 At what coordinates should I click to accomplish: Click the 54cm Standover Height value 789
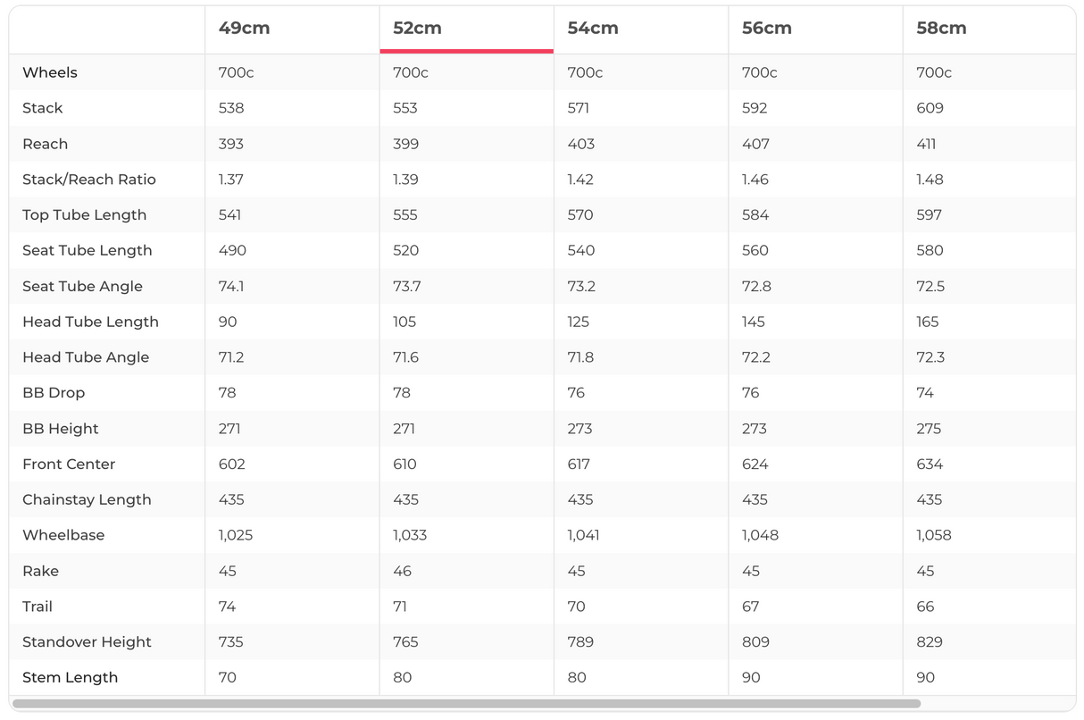(x=580, y=642)
